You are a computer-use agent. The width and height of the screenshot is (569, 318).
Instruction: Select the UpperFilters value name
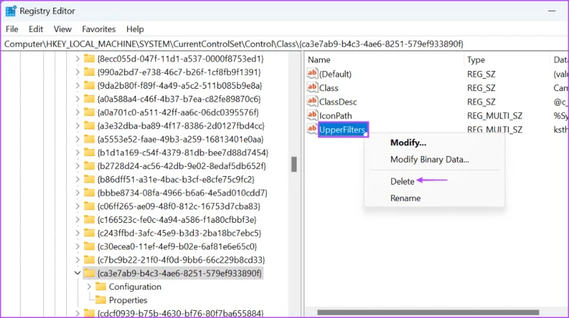[342, 130]
